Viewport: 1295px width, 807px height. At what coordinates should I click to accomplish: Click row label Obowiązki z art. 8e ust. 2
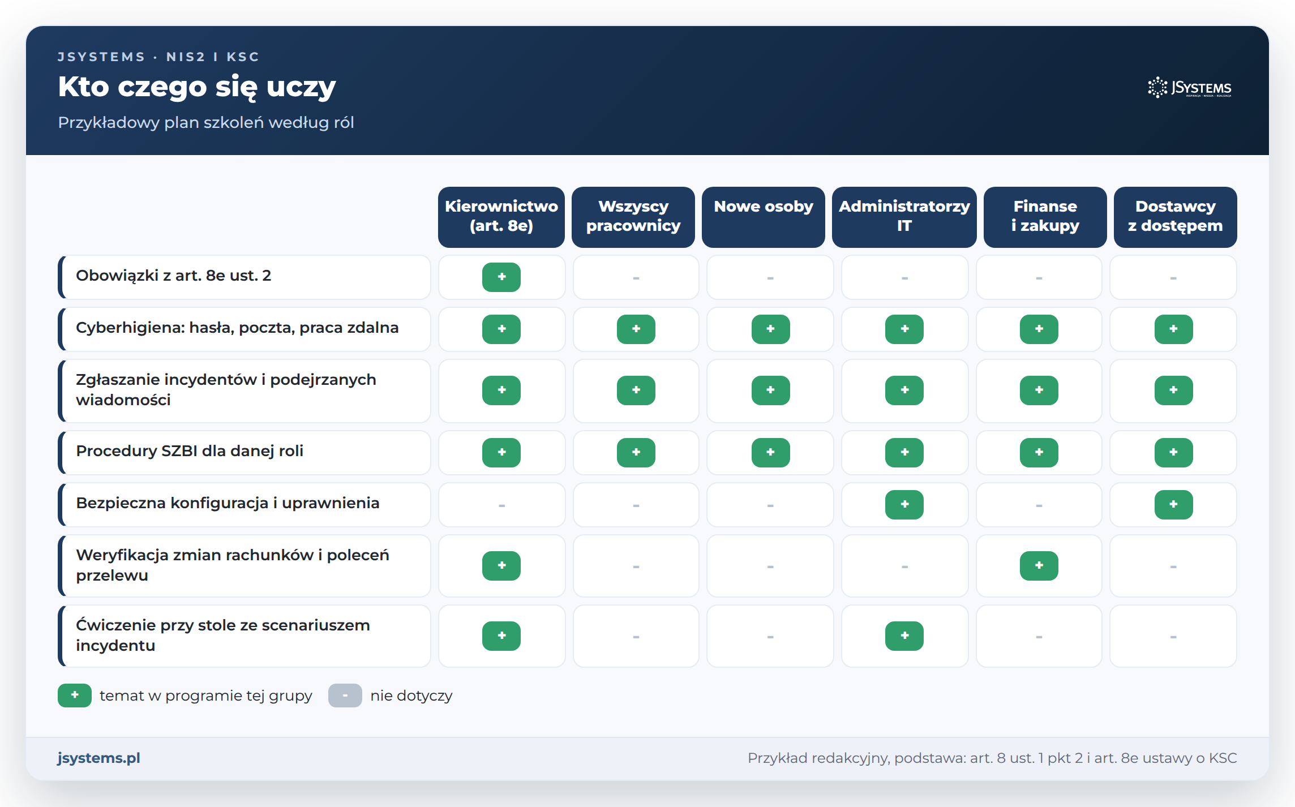(245, 277)
